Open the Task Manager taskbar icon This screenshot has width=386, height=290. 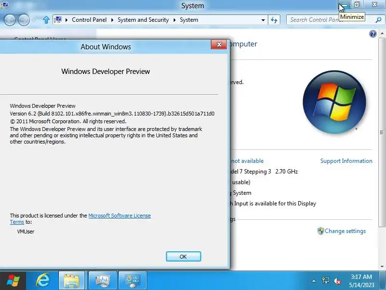point(102,281)
